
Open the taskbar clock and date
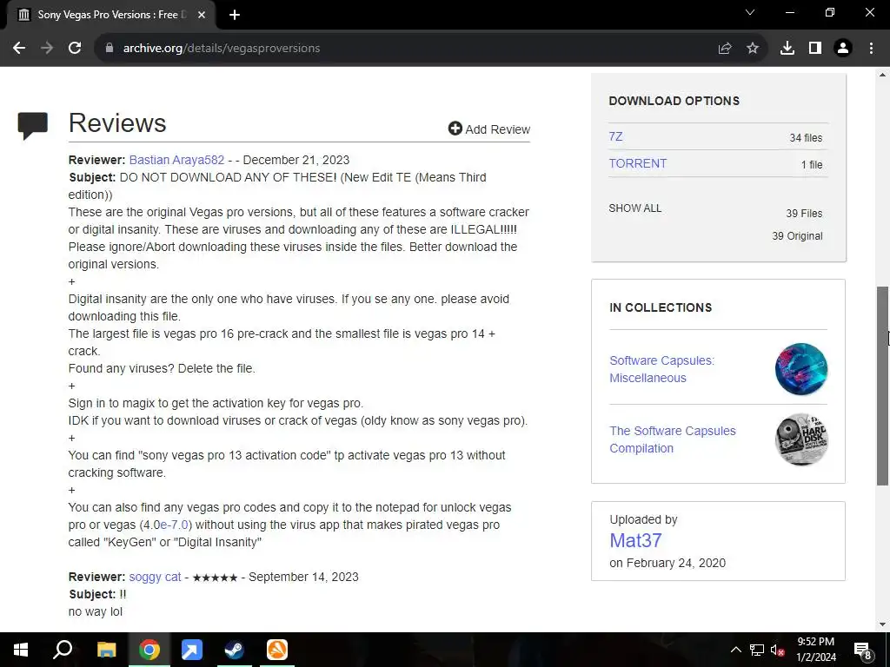pyautogui.click(x=815, y=650)
